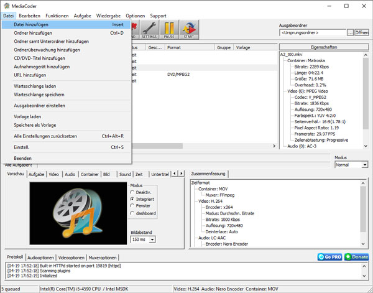This screenshot has height=293, width=373.
Task: Click the Öffnen output folder button
Action: click(362, 32)
